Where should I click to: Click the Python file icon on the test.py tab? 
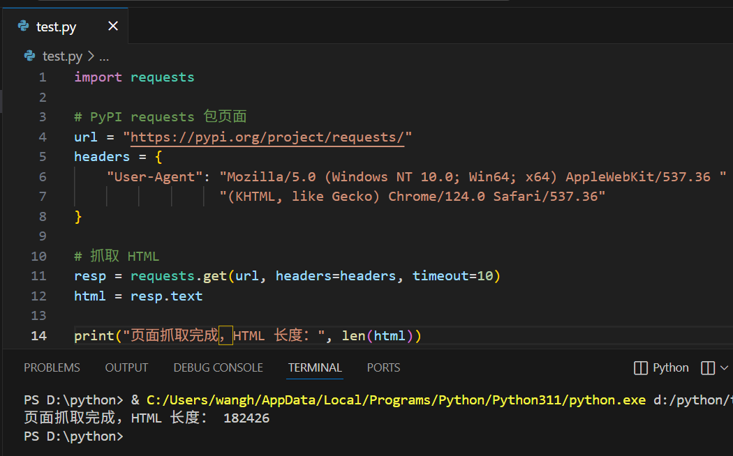click(x=24, y=26)
